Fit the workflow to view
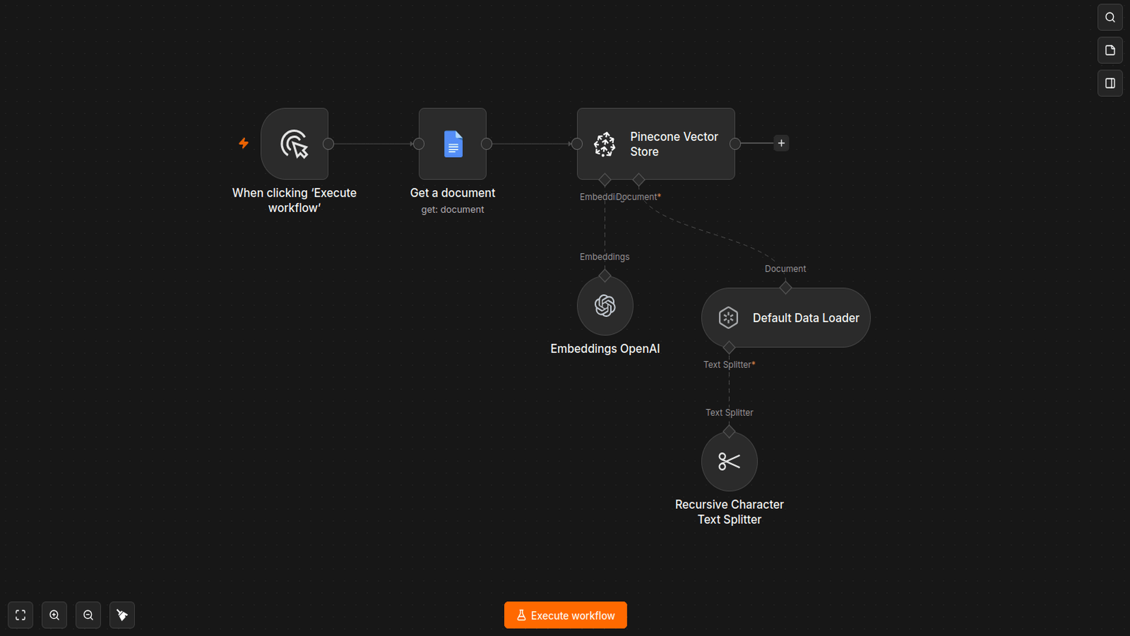Image resolution: width=1130 pixels, height=636 pixels. click(21, 615)
